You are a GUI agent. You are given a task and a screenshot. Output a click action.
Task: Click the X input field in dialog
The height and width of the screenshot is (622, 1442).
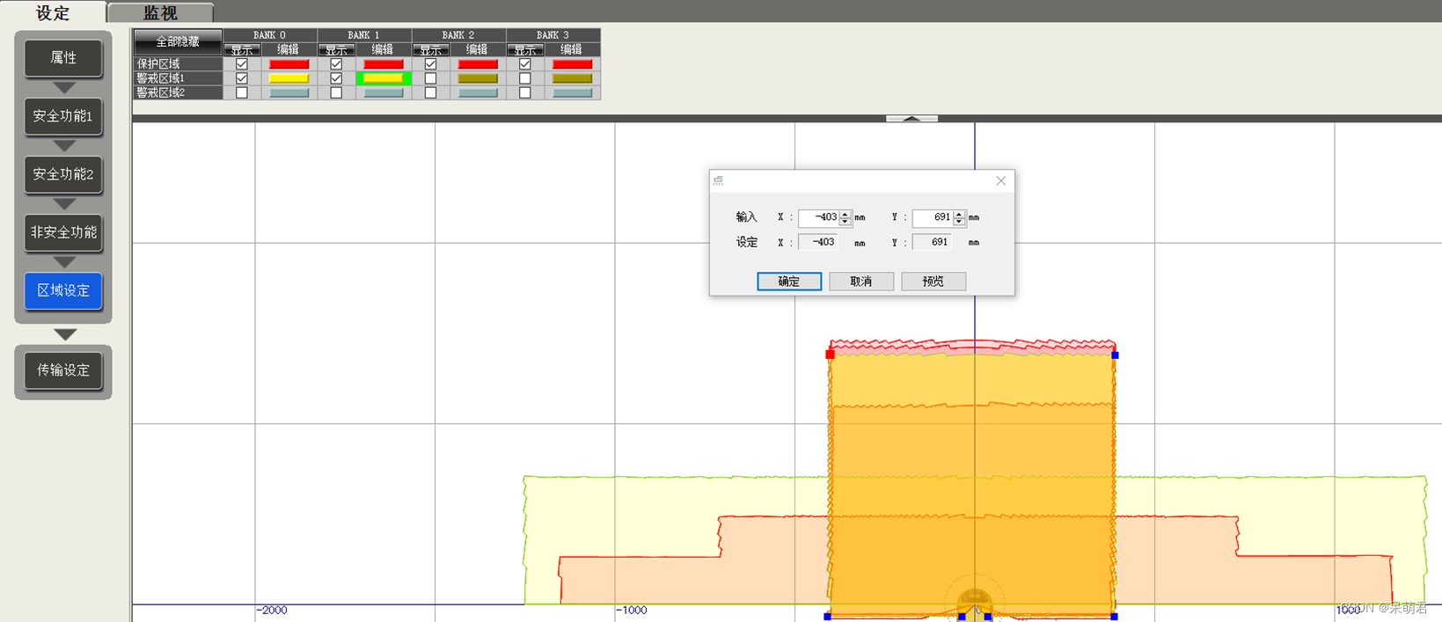[818, 217]
